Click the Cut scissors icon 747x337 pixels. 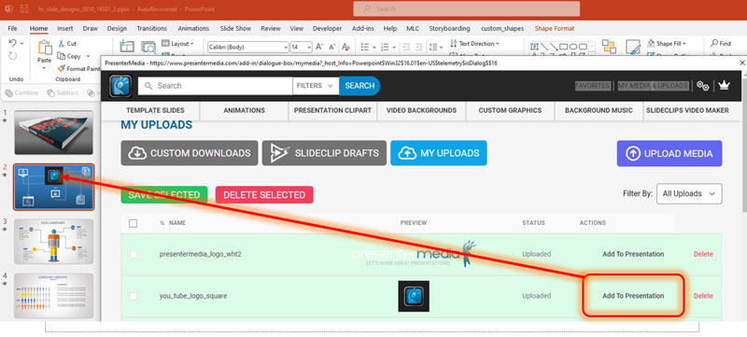coord(61,43)
